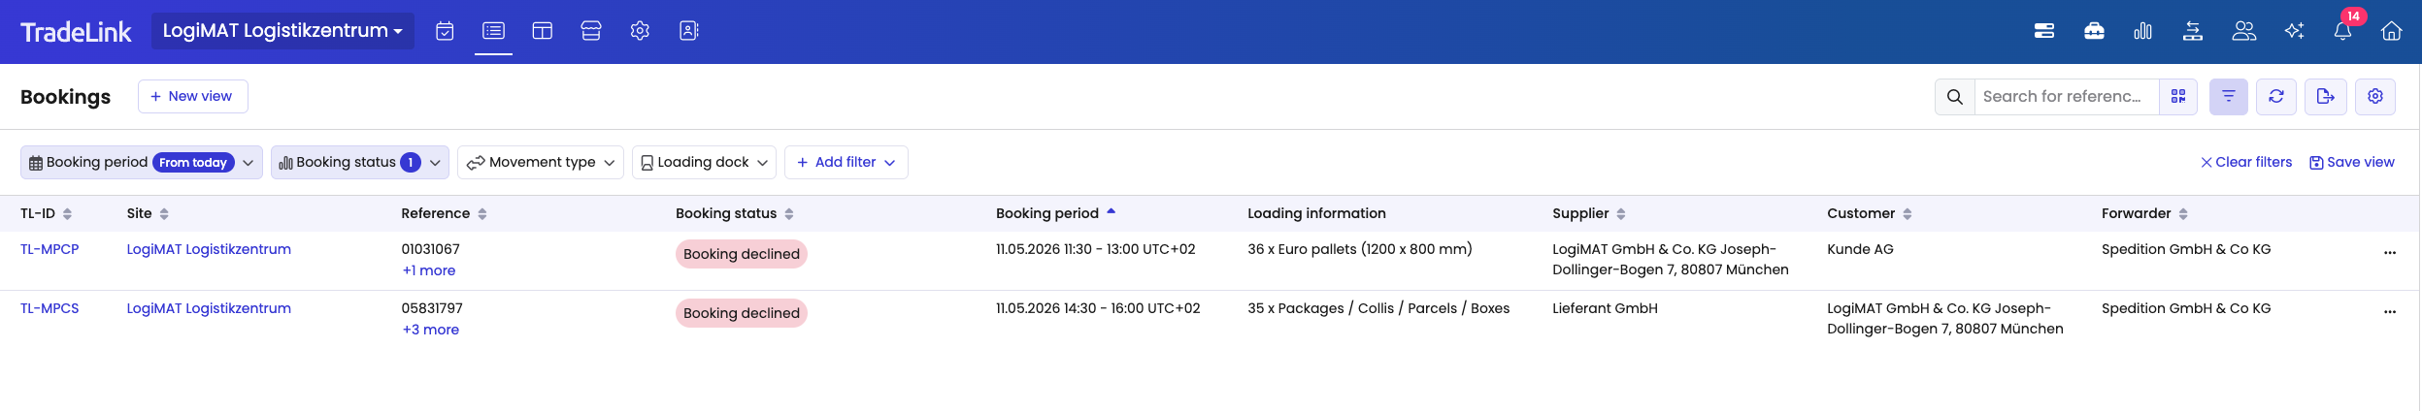Expand the Movement type filter
Screen dimensions: 2422x411
click(x=541, y=163)
